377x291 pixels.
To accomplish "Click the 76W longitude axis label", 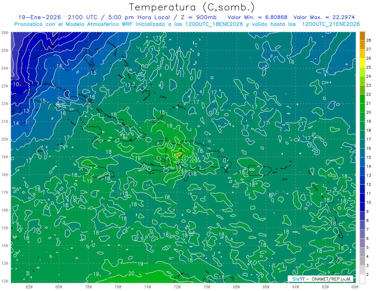I will point(118,287).
